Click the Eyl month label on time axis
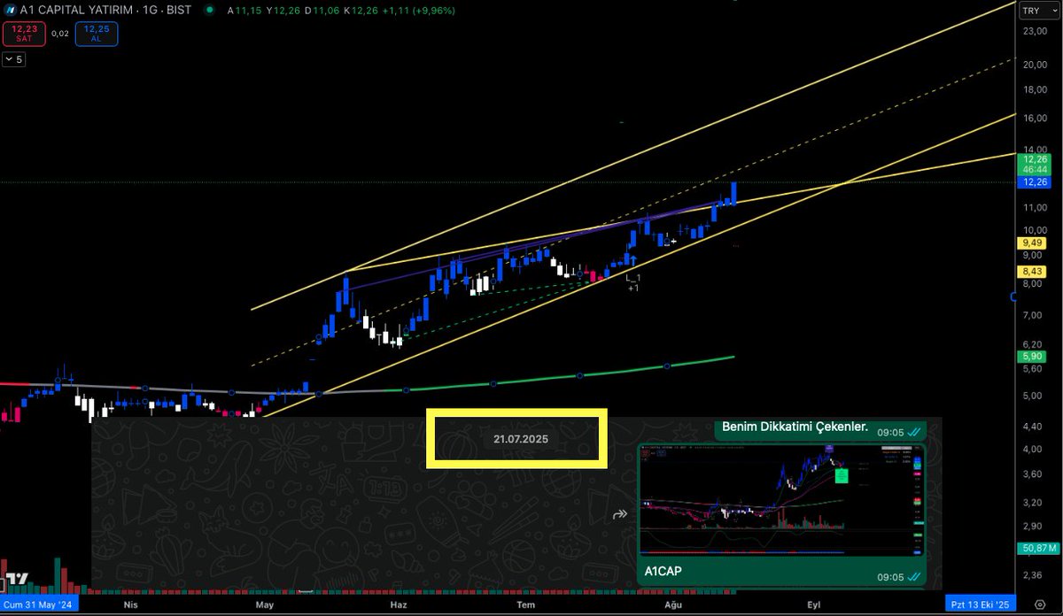1063x616 pixels. [x=812, y=604]
